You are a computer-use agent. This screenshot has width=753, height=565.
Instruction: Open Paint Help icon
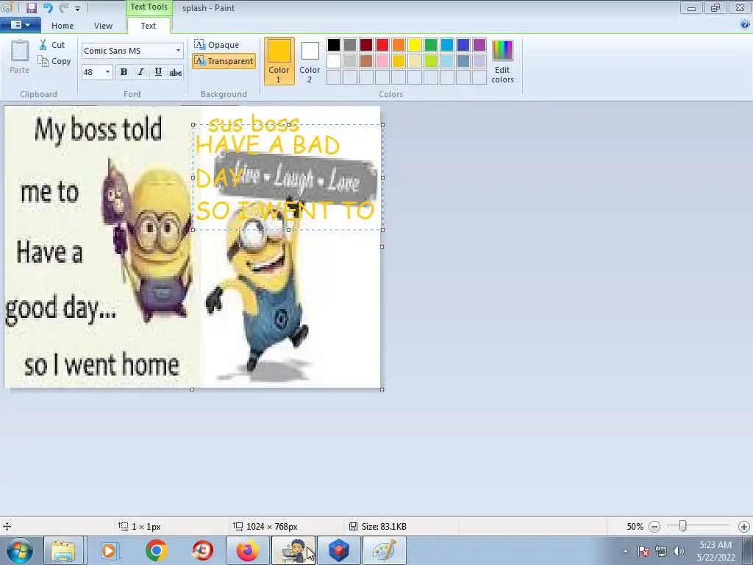745,24
